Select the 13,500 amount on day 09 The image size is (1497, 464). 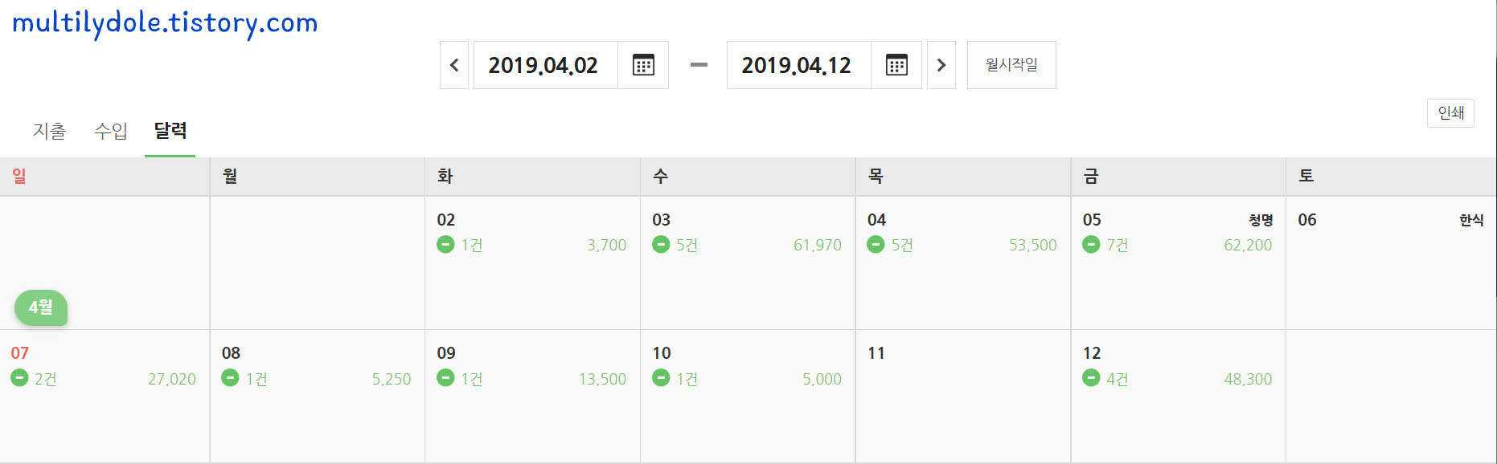point(602,379)
